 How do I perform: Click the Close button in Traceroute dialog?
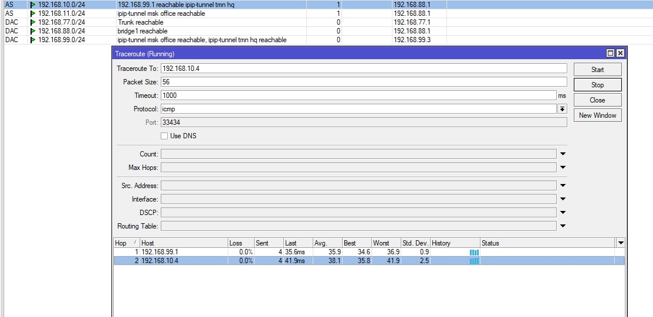(597, 100)
